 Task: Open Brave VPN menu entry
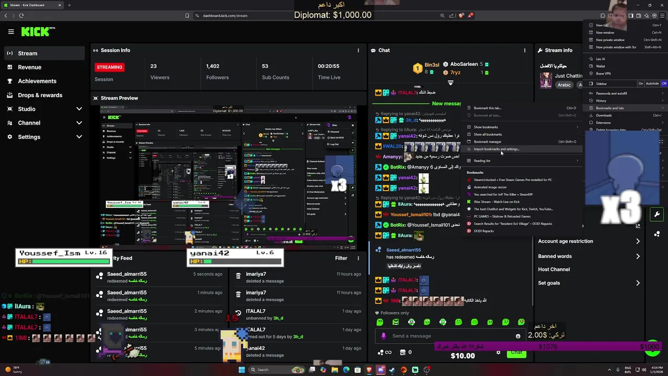tap(626, 74)
